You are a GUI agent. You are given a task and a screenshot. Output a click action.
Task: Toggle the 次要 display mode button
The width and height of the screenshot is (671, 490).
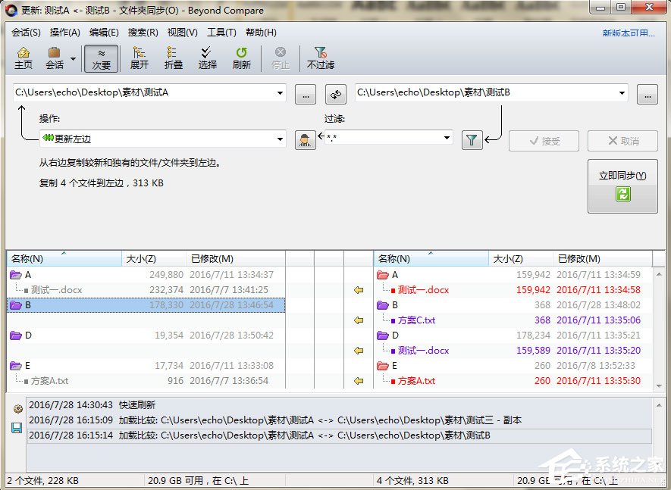[x=102, y=57]
